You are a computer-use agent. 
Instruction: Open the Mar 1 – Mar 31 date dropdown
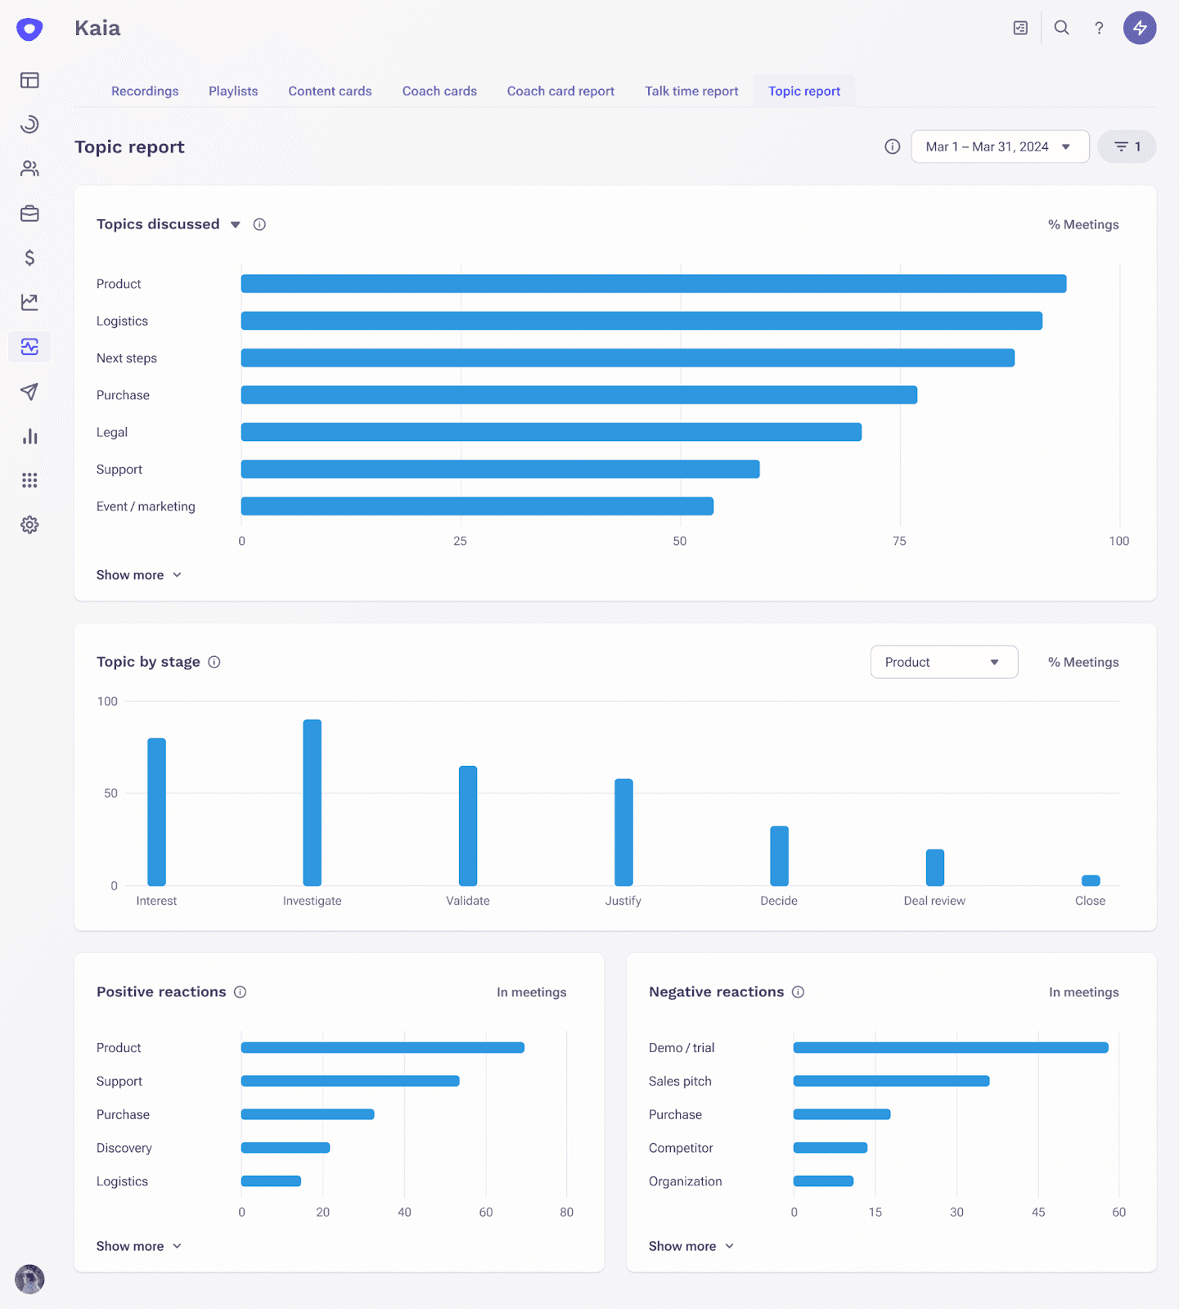999,146
